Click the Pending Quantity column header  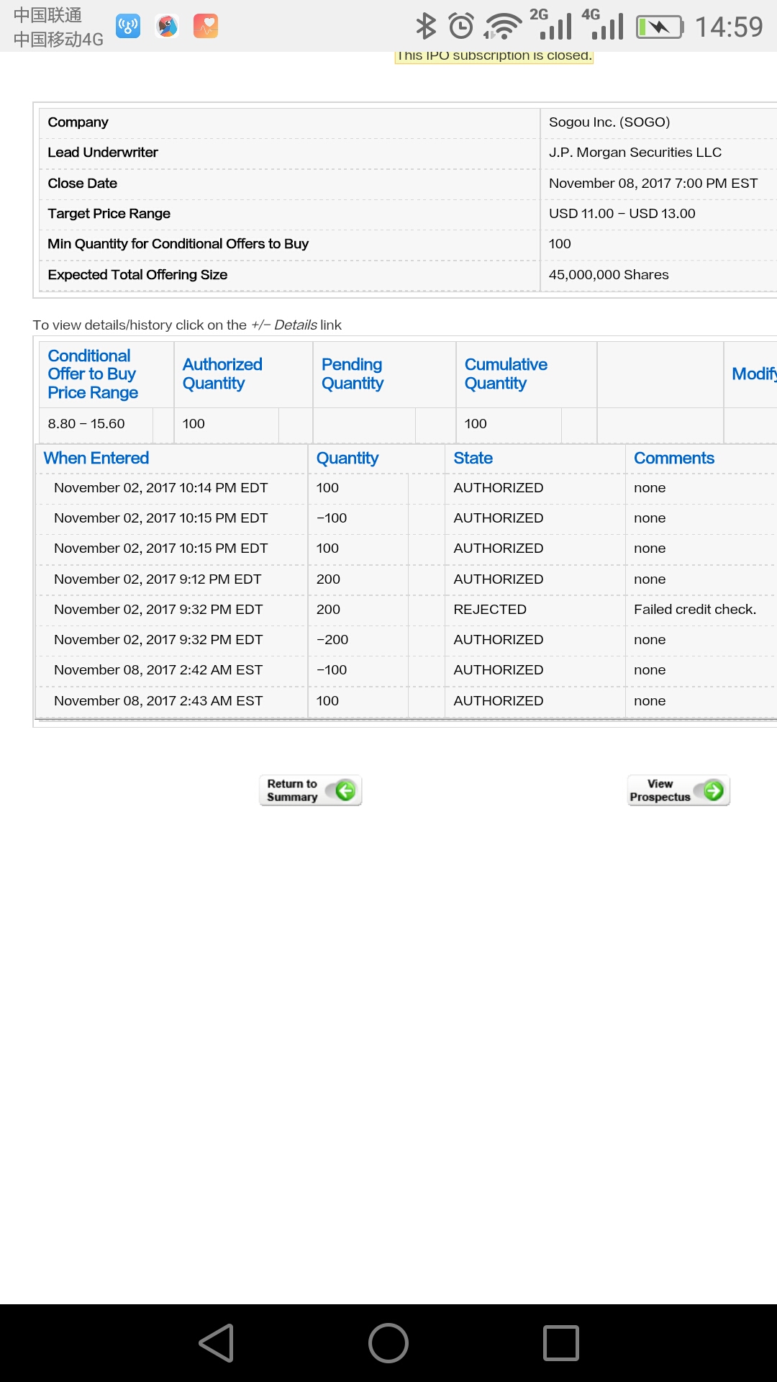click(353, 374)
